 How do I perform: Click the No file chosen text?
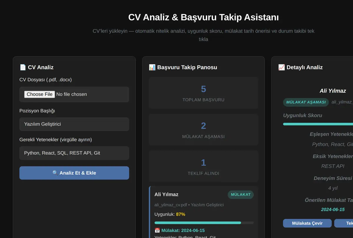pos(71,94)
